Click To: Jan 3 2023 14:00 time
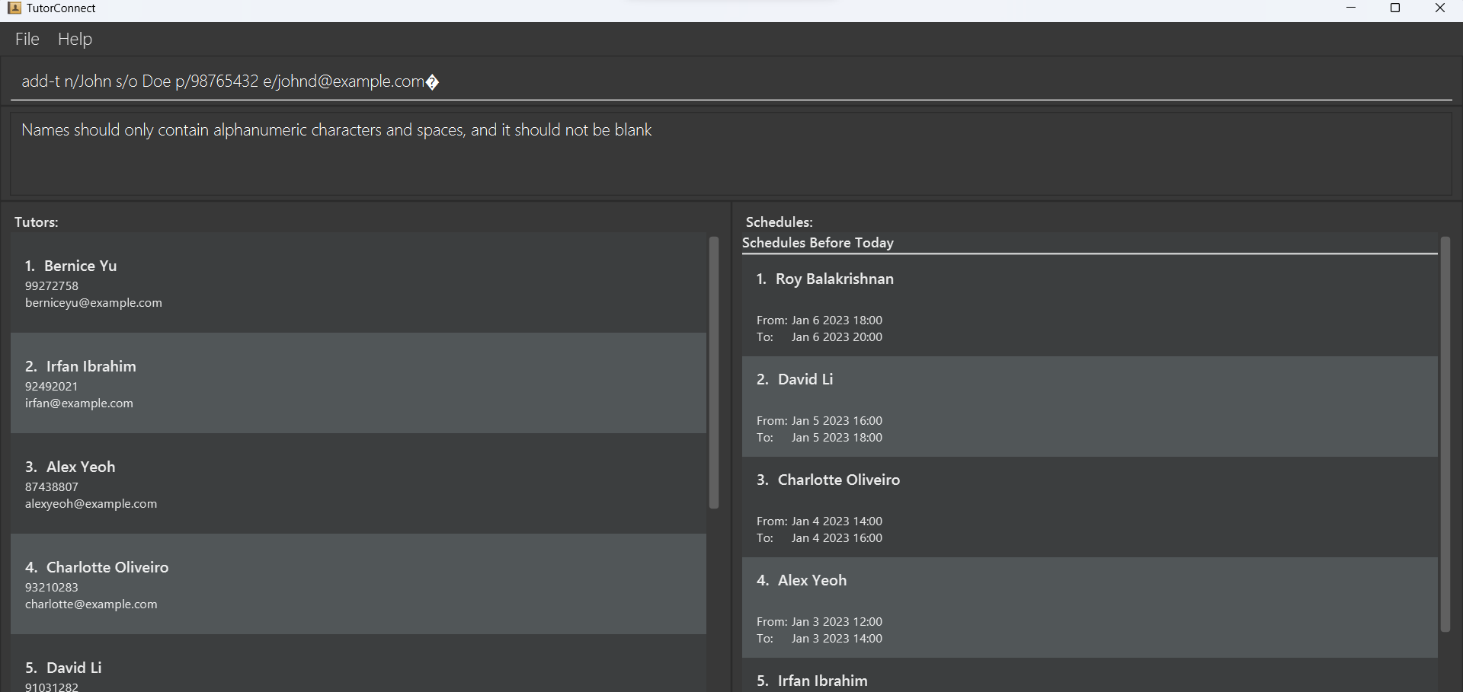 coord(819,639)
